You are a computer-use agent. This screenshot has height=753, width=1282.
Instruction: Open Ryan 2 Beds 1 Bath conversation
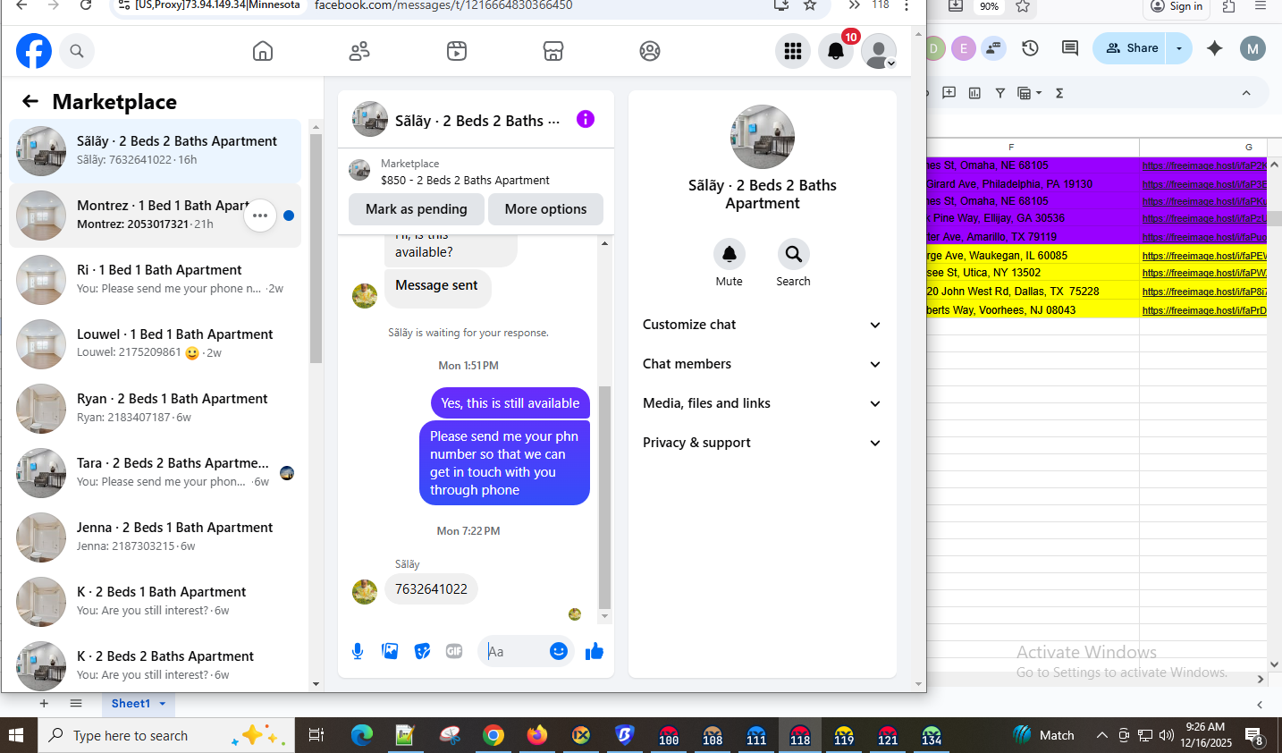click(156, 408)
